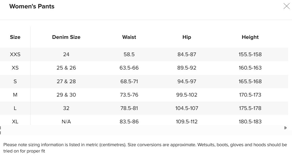
Task: Click the Women's Pants heading
Action: tap(32, 6)
